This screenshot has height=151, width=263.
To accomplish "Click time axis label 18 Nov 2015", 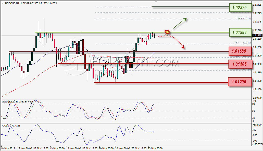I will pos(8,148).
